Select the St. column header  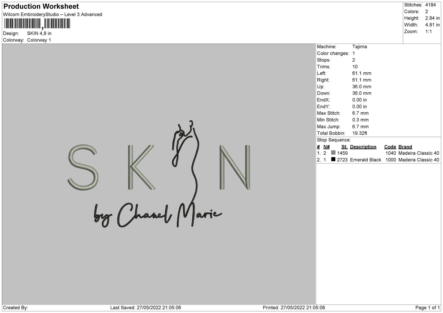tap(344, 147)
